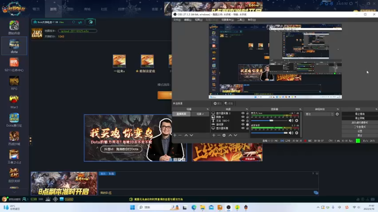378x212 pixels.
Task: Open the 编辑 menu in OBS
Action: click(188, 20)
